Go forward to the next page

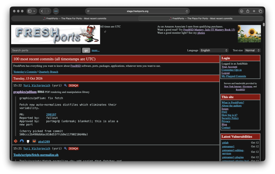tap(48, 11)
